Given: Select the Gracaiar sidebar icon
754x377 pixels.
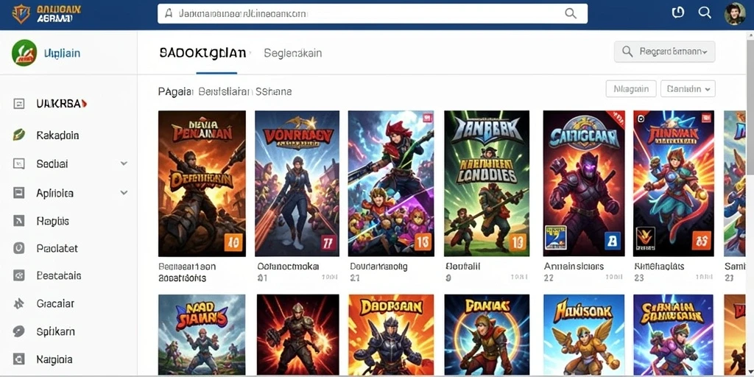Looking at the screenshot, I should click(x=18, y=303).
